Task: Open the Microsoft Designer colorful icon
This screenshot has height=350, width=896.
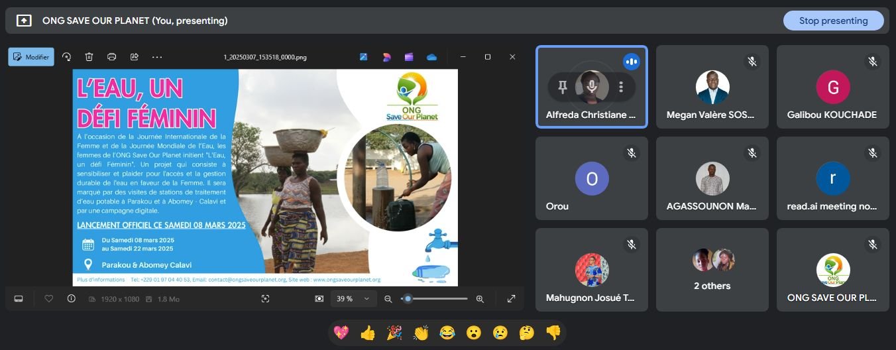Action: pos(386,57)
